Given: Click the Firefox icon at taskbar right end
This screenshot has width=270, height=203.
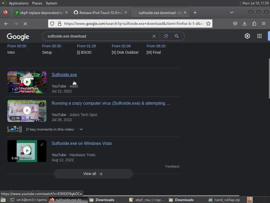Looking at the screenshot, I should 250,200.
